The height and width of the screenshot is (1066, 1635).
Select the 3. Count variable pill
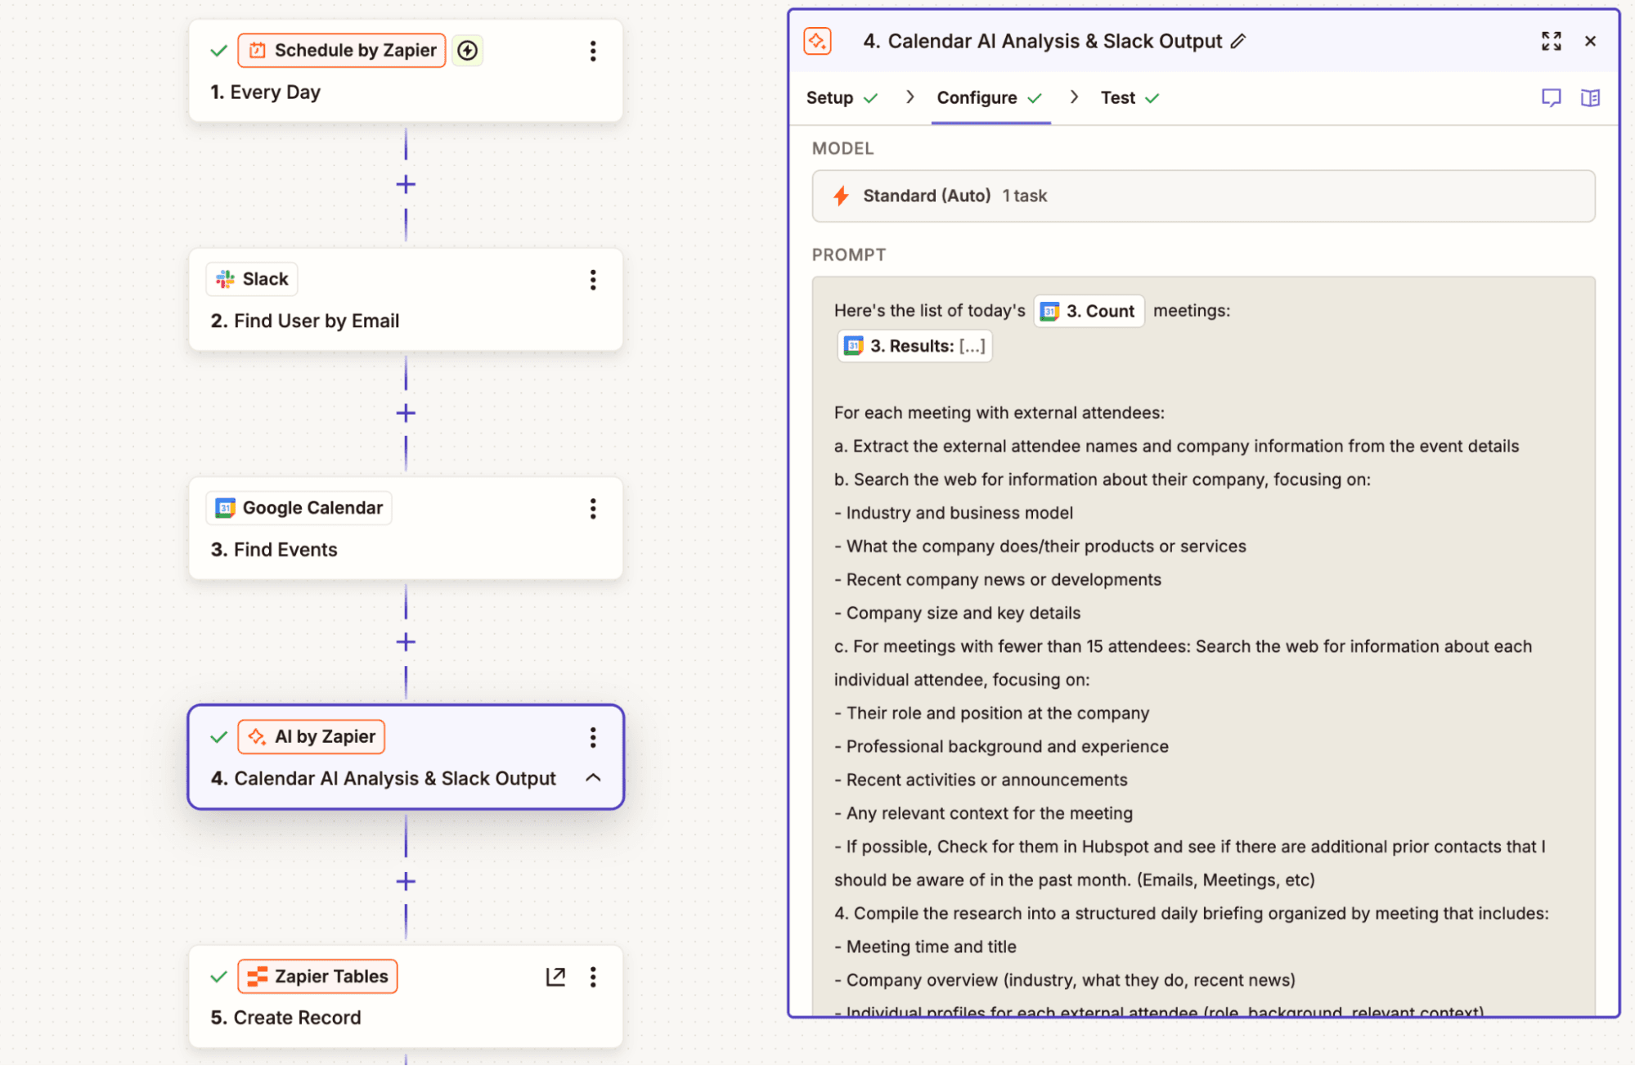point(1089,312)
